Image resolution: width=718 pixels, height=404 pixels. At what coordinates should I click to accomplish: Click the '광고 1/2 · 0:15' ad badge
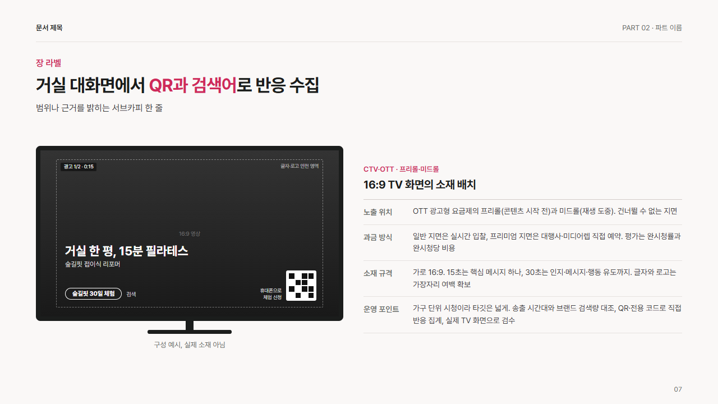click(79, 167)
